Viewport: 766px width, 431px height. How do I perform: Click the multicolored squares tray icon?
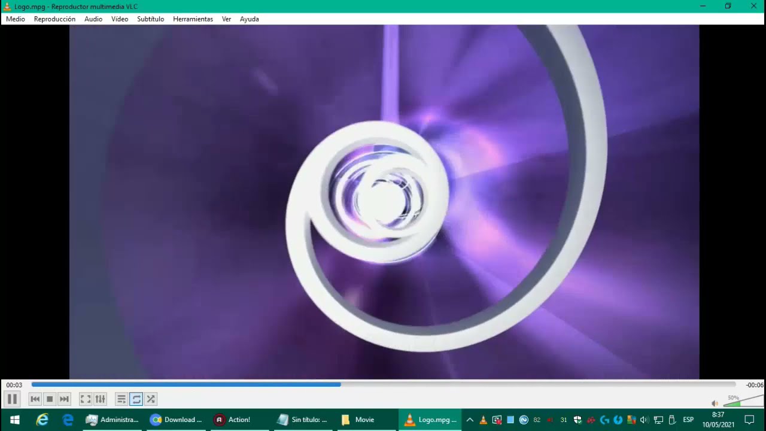coord(631,420)
